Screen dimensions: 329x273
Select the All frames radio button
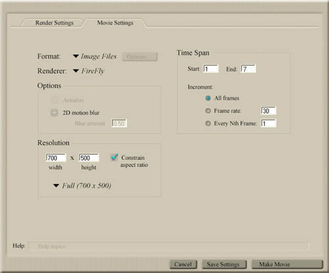[208, 98]
